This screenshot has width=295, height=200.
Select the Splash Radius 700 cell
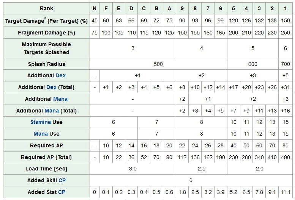click(286, 64)
